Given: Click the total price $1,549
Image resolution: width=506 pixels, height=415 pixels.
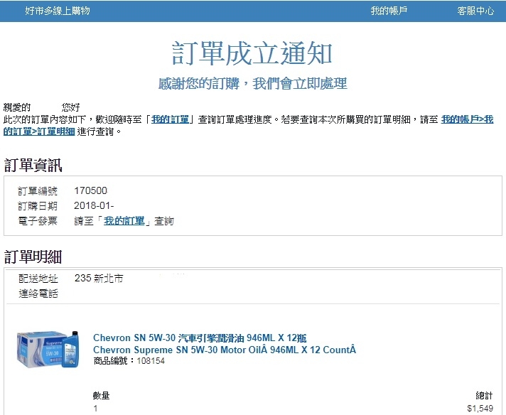Looking at the screenshot, I should [x=480, y=408].
